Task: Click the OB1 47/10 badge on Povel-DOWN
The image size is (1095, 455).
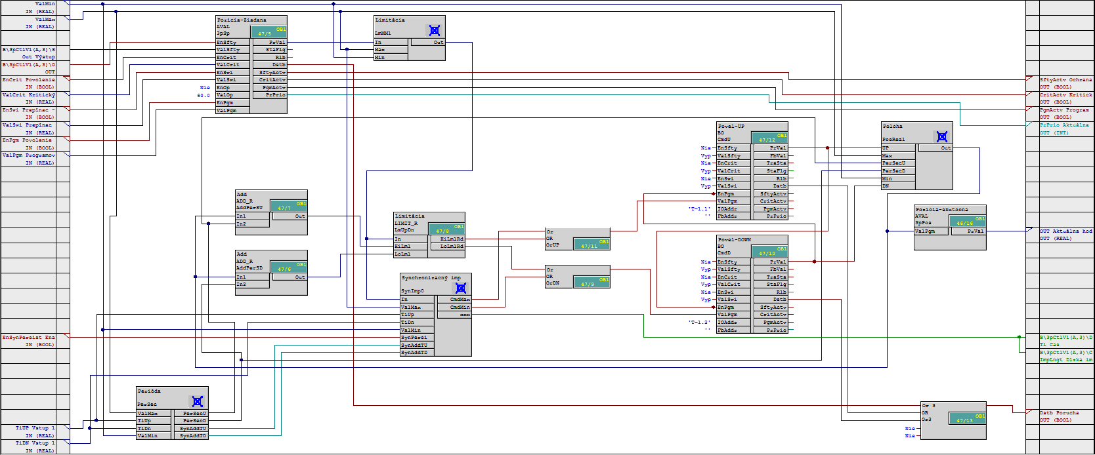Action: (770, 251)
